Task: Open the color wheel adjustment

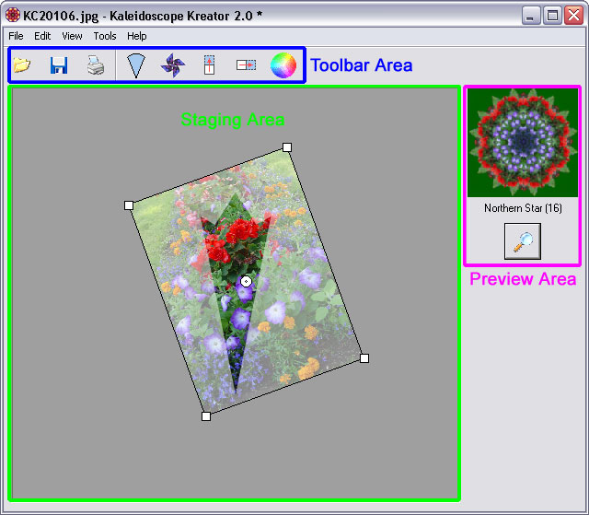Action: point(283,65)
